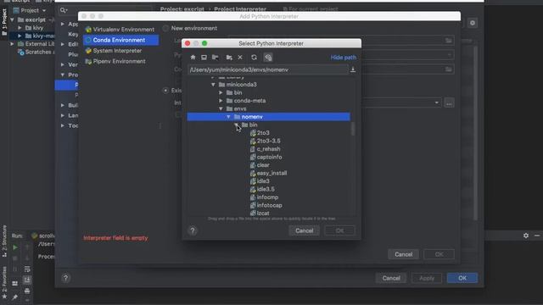
Task: Pause output icon in Run panel
Action: pyautogui.click(x=15, y=269)
